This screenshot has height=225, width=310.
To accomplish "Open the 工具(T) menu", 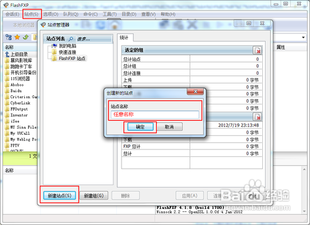I will click(110, 14).
